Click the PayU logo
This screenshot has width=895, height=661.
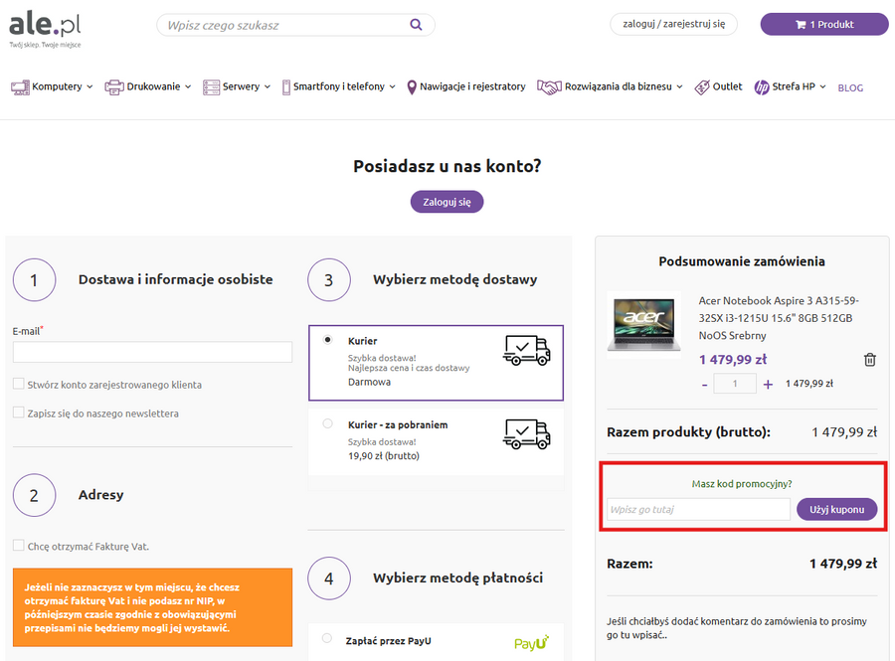tap(531, 643)
